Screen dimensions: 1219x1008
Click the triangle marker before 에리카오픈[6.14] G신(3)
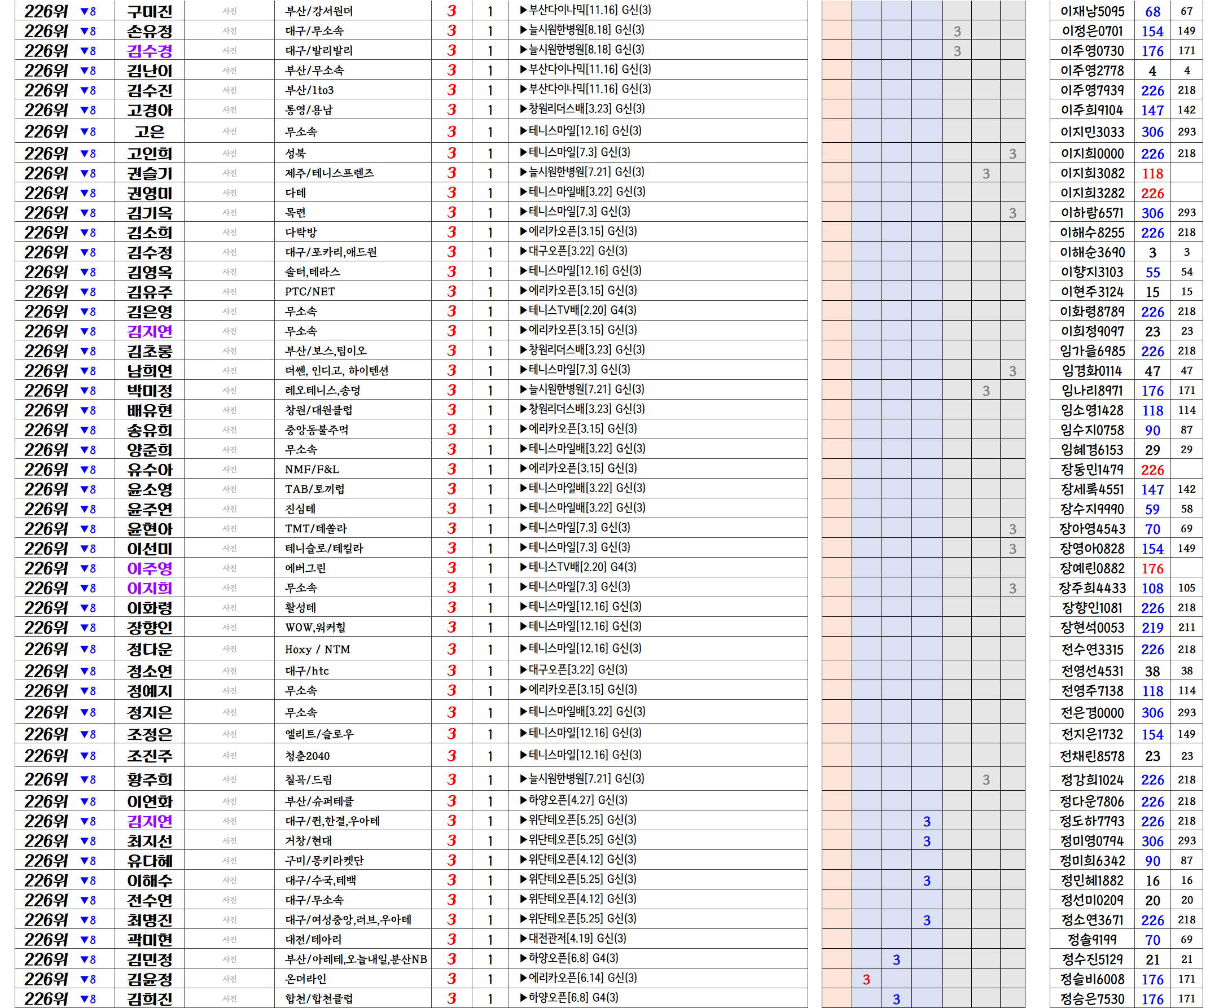tap(523, 978)
